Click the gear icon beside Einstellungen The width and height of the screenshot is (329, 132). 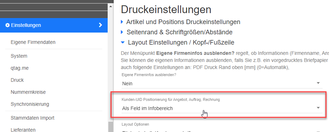point(7,25)
